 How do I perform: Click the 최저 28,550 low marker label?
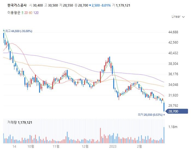[150, 115]
